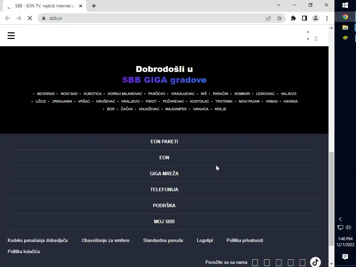Stop page loading with X button
356x267 pixels.
pos(30,18)
